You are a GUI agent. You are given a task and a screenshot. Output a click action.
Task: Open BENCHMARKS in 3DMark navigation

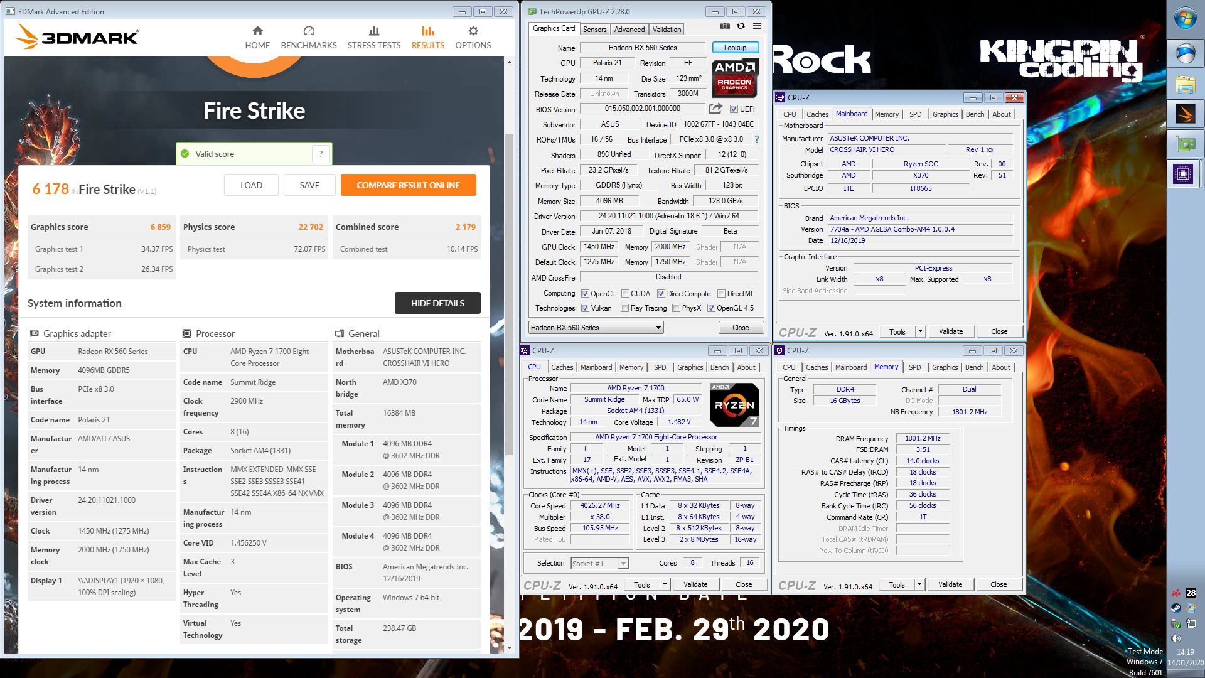[309, 38]
